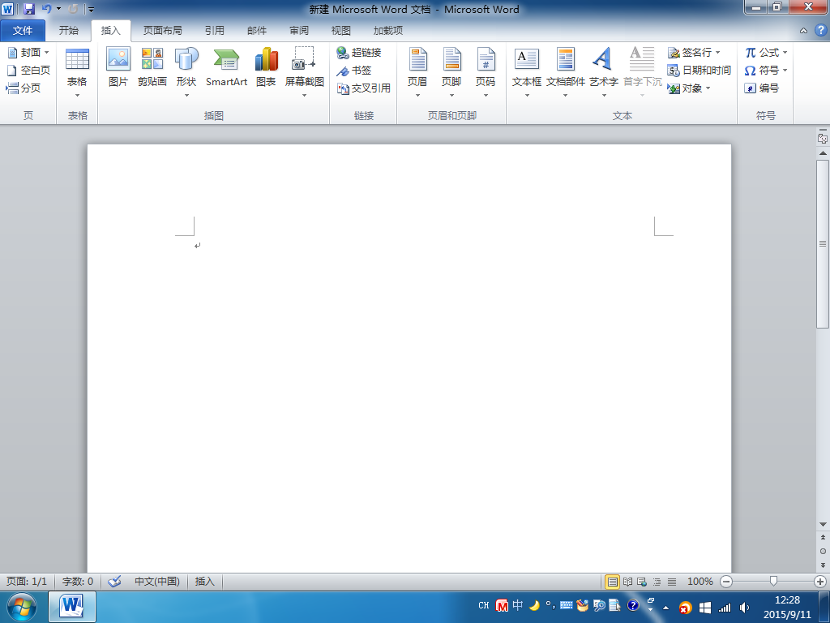Click the zoom out minus button
The height and width of the screenshot is (623, 830).
click(726, 582)
